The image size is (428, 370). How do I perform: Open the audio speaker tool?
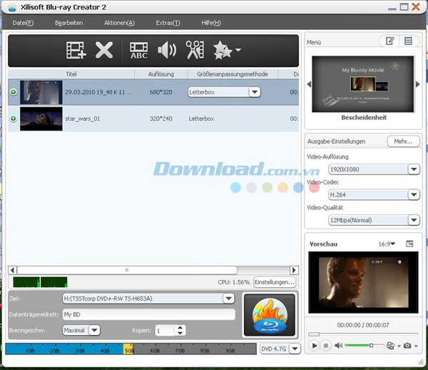click(167, 50)
